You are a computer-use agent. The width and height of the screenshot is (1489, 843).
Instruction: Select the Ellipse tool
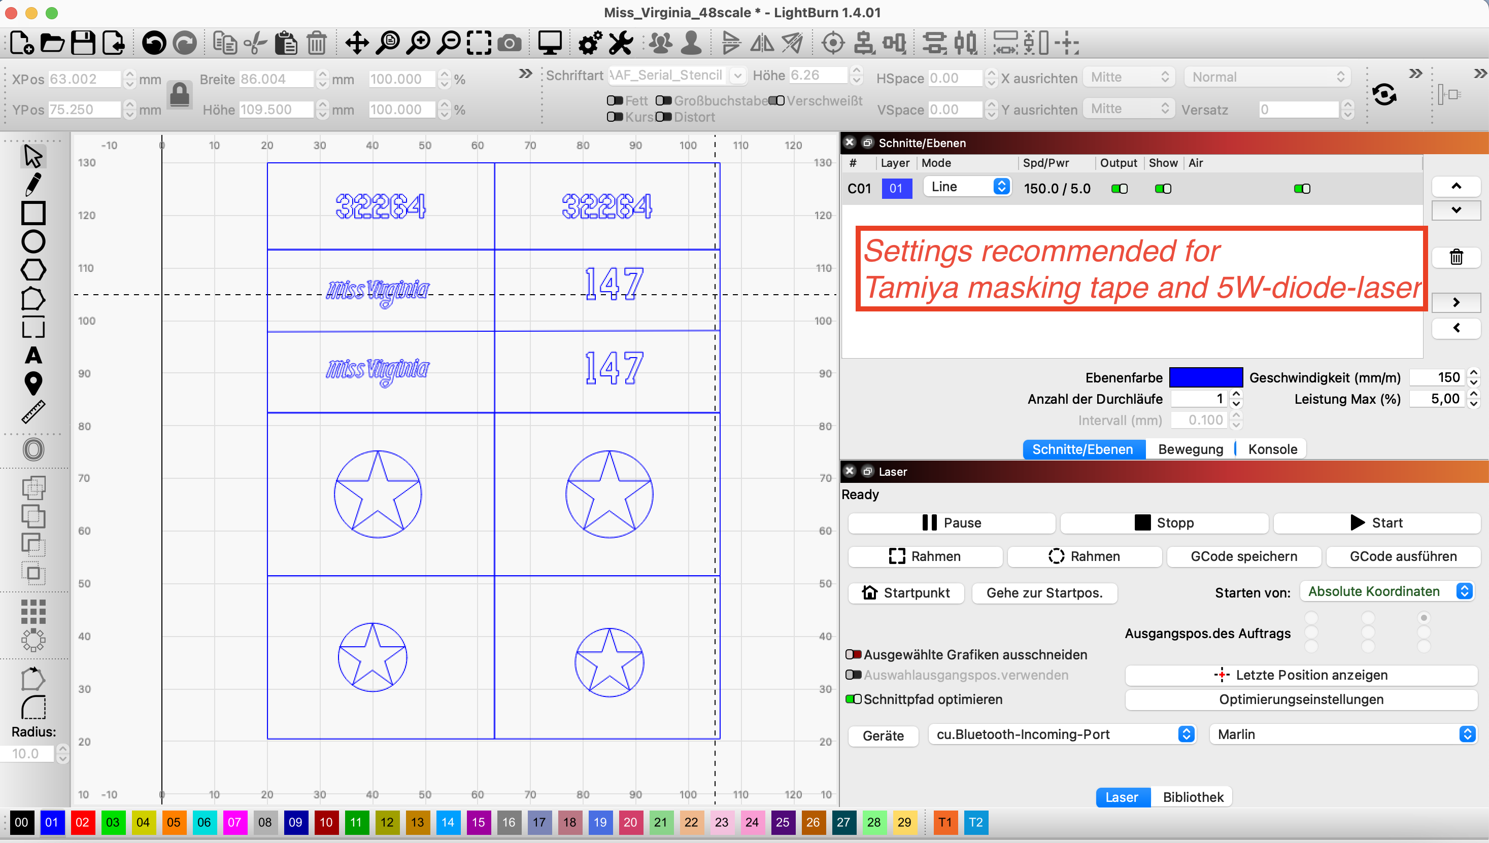tap(33, 241)
